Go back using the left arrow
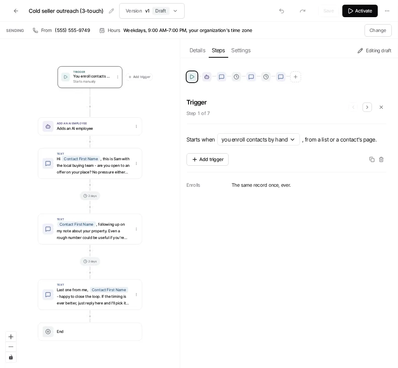Viewport: 398px width, 368px height. pyautogui.click(x=16, y=11)
